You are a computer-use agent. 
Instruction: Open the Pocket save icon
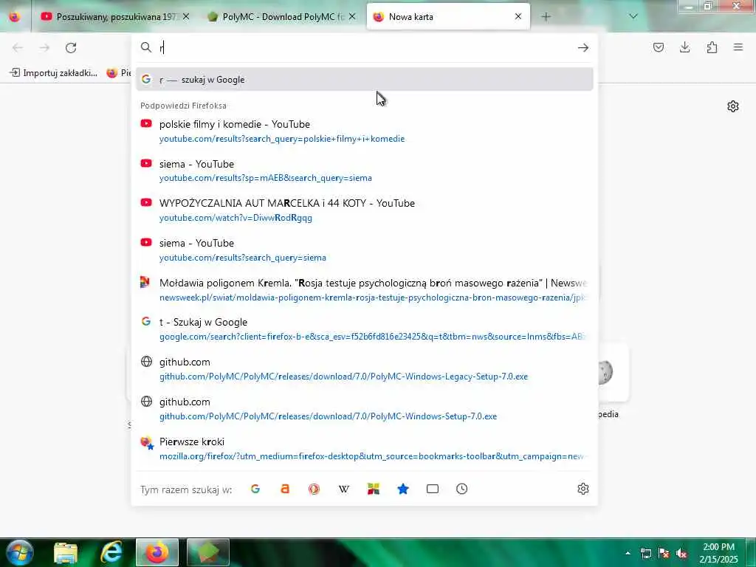[x=659, y=47]
